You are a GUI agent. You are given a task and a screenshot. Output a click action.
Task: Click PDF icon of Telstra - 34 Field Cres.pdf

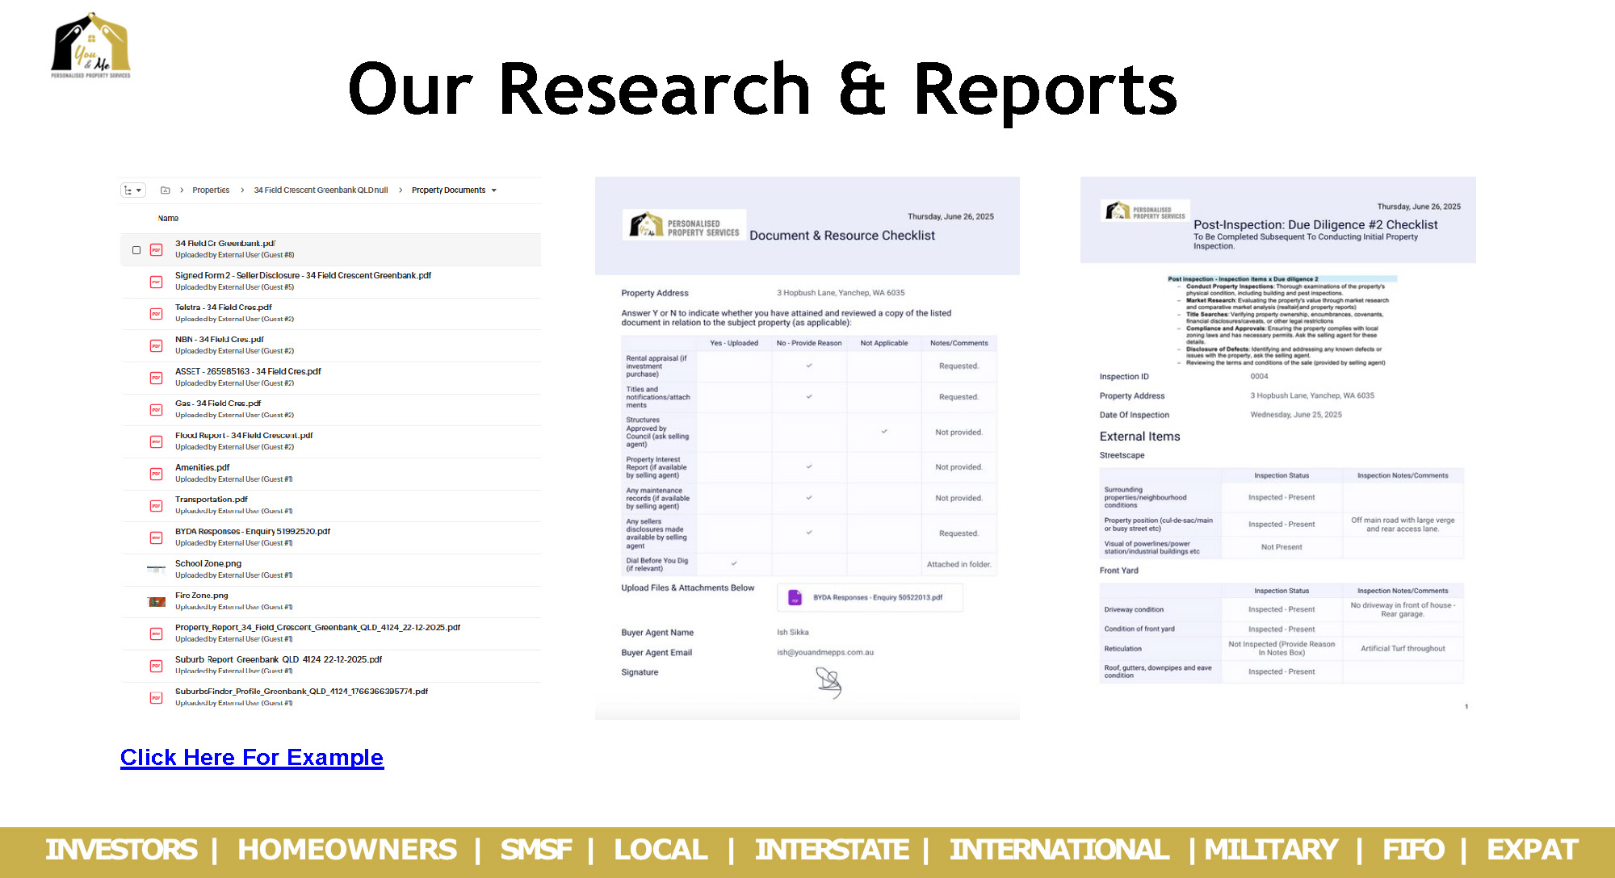pyautogui.click(x=157, y=314)
